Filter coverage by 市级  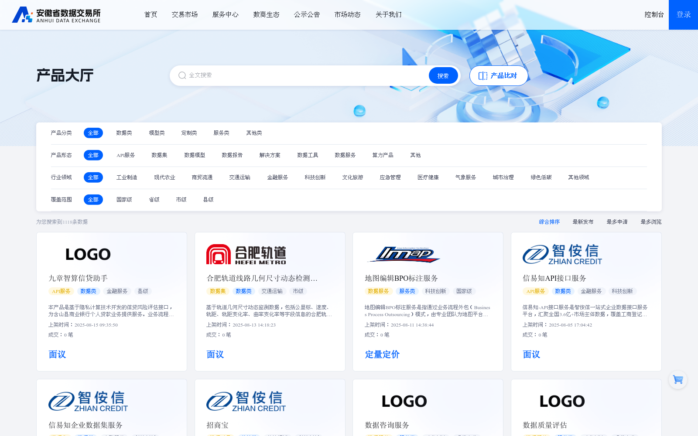tap(181, 200)
